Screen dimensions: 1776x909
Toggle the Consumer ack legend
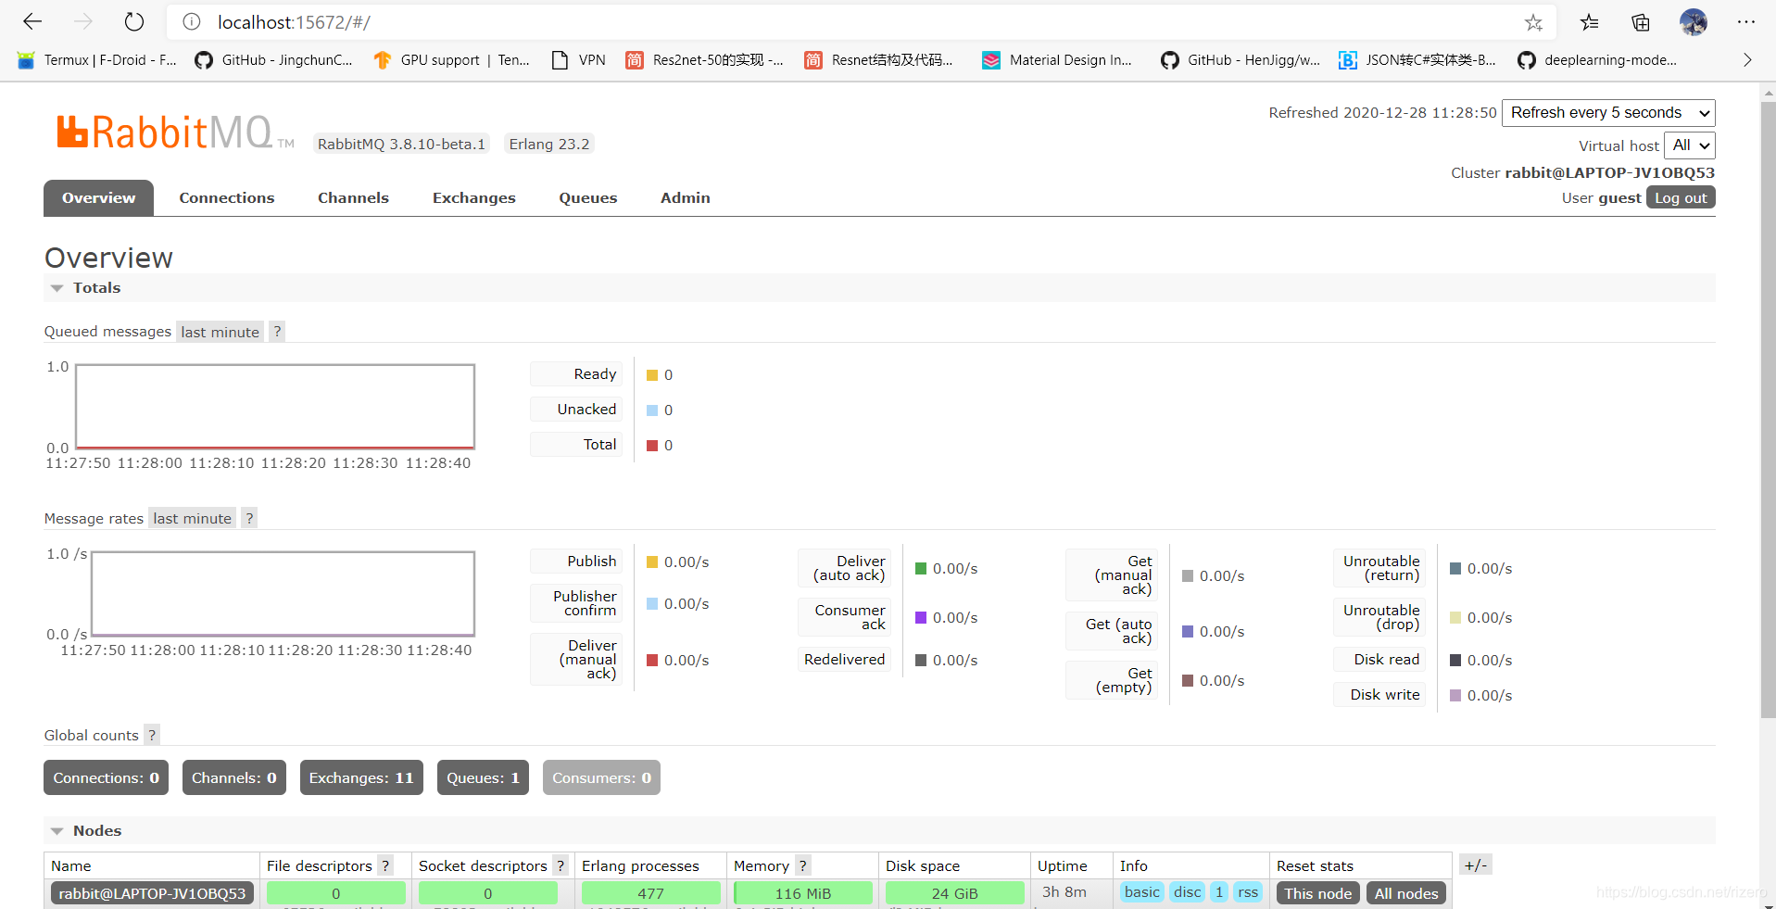point(844,617)
